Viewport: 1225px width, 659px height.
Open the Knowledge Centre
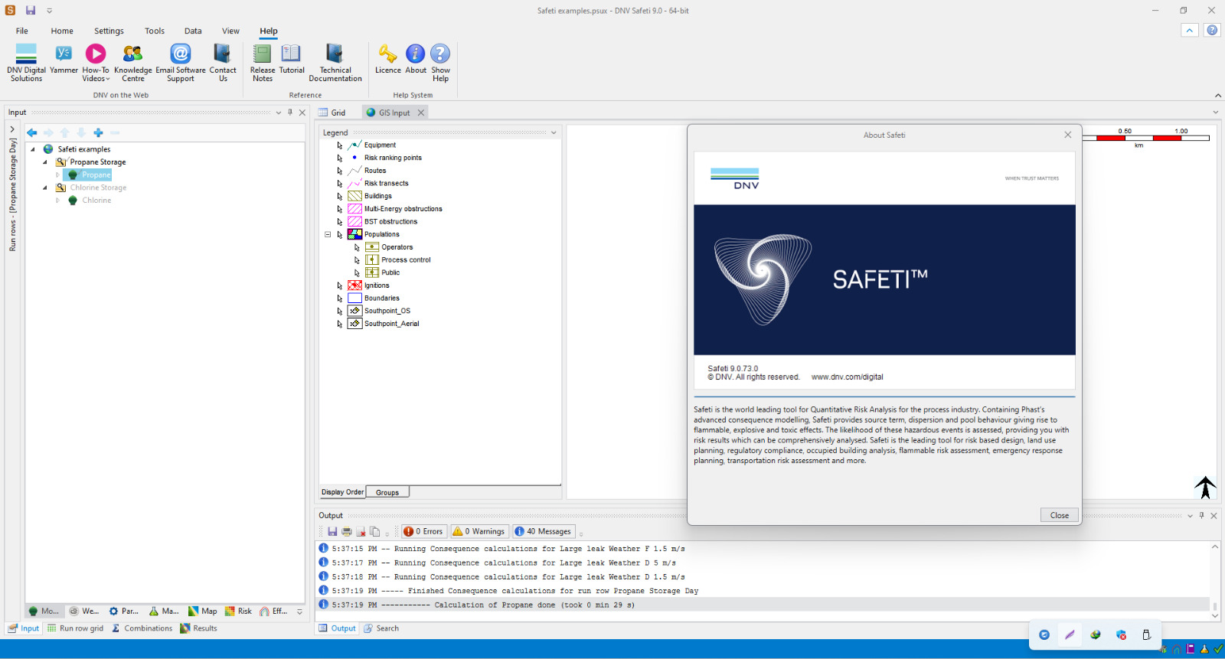coord(132,63)
